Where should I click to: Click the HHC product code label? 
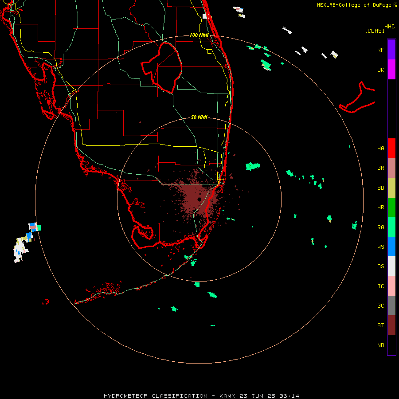click(x=389, y=27)
